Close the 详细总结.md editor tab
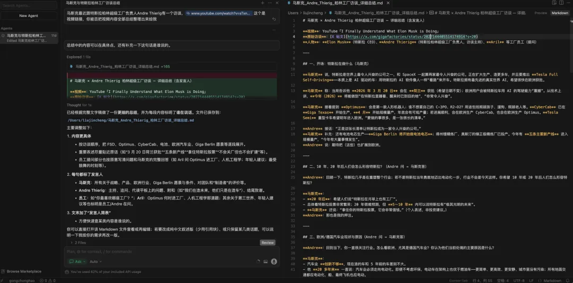573x283 pixels. click(388, 3)
